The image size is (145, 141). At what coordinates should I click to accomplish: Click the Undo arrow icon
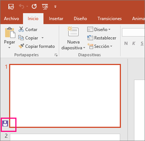pyautogui.click(x=22, y=6)
